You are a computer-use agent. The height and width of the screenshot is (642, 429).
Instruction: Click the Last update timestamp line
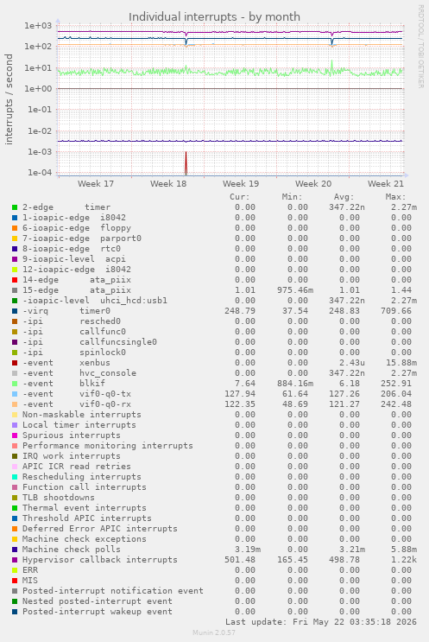click(321, 622)
